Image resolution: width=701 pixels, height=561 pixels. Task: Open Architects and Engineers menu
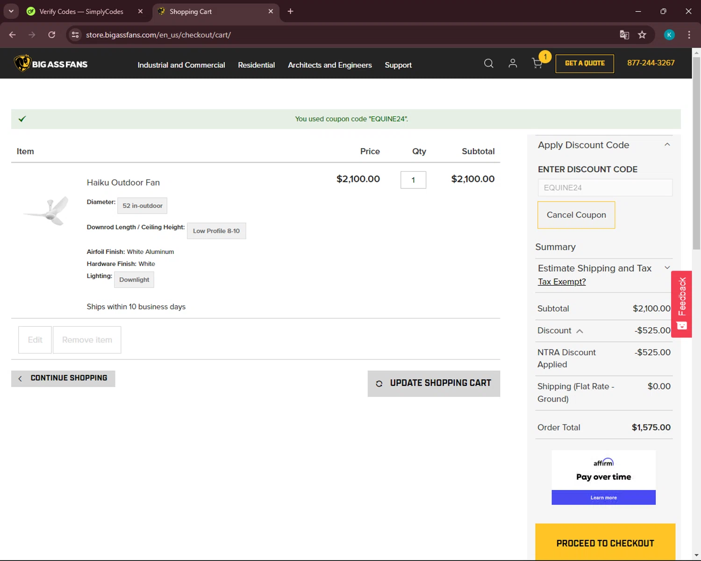(330, 65)
